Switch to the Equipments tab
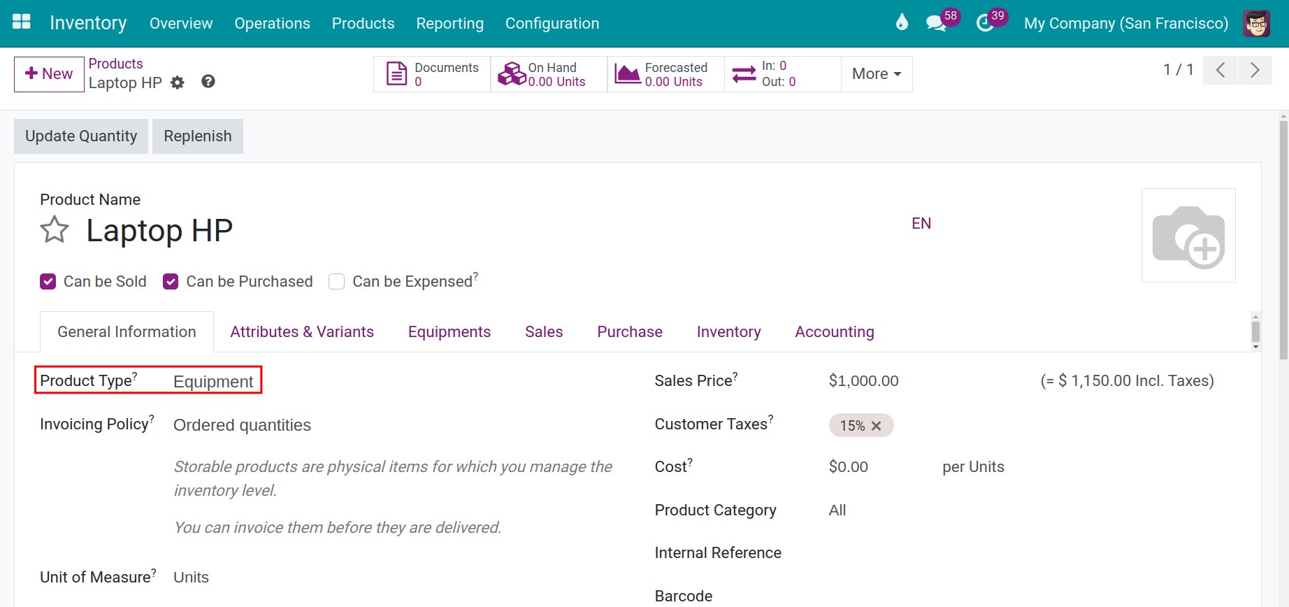Viewport: 1289px width, 607px height. 449,331
